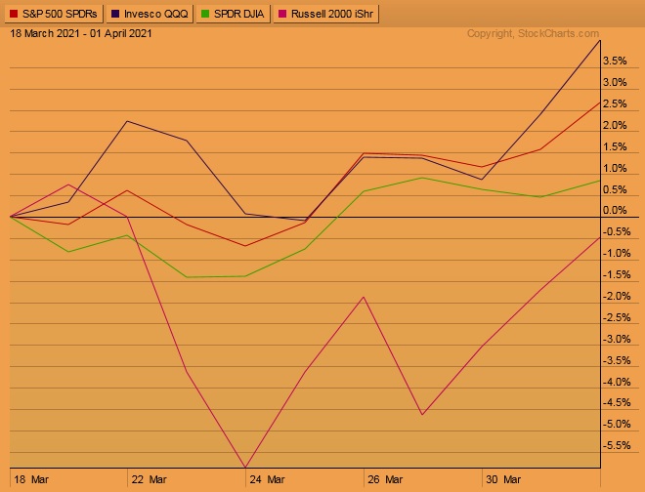
Task: Click the '0.0%' y-axis label
Action: [x=615, y=211]
